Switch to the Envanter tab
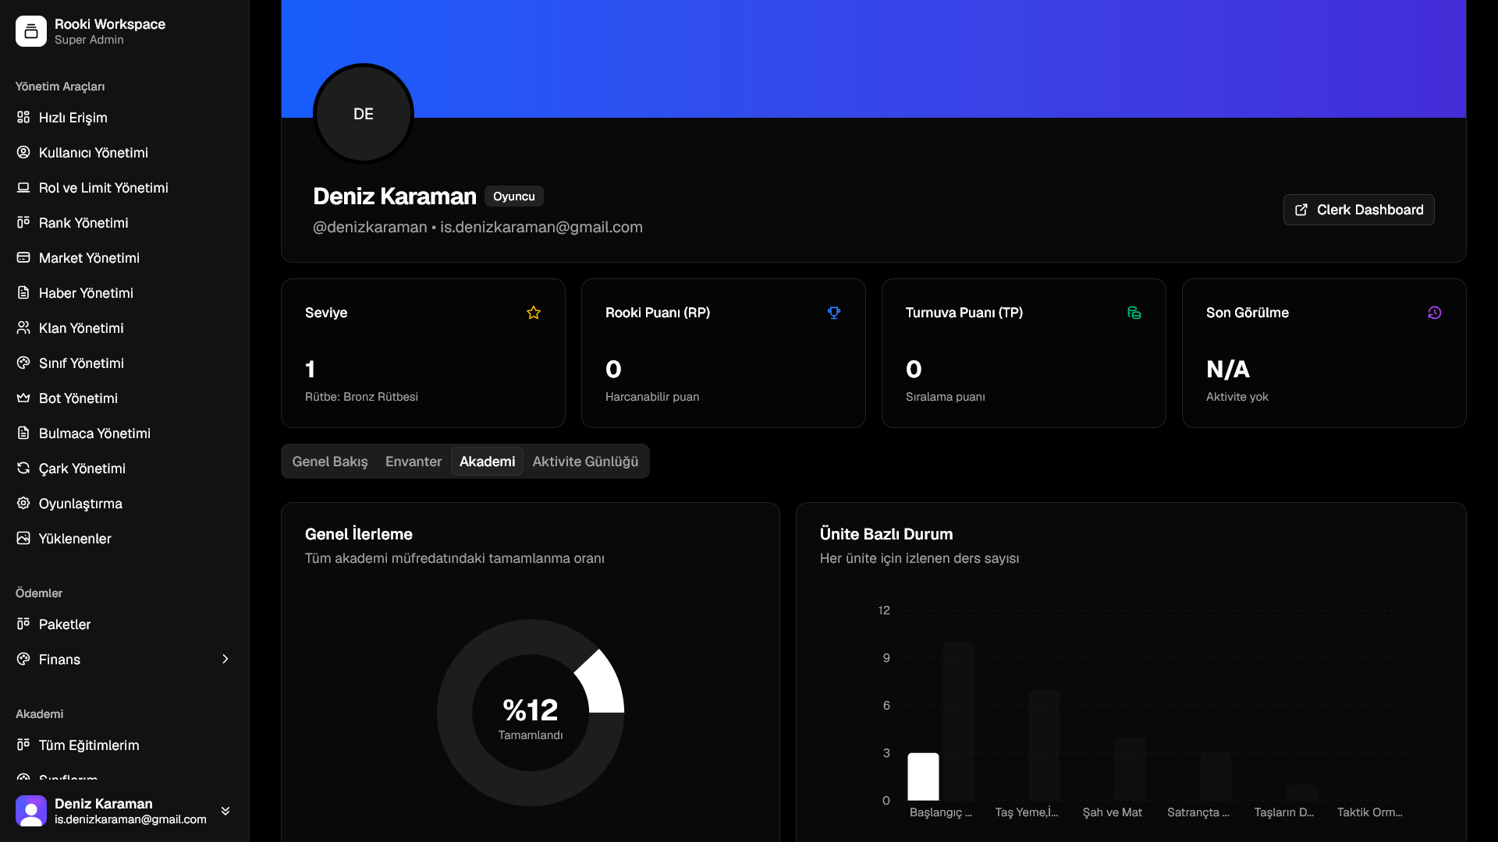The image size is (1498, 842). tap(414, 462)
